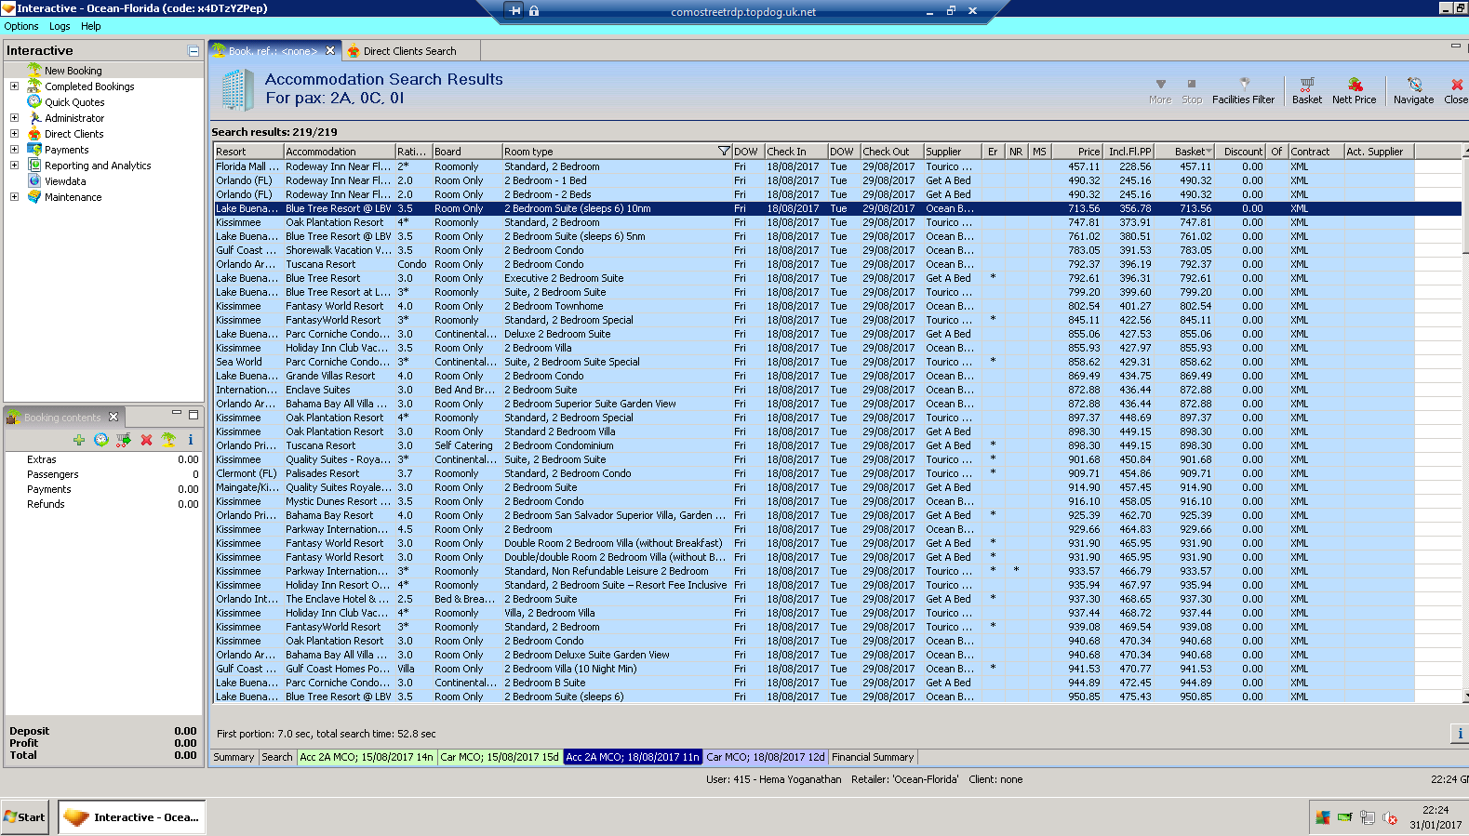This screenshot has width=1469, height=836.
Task: Sort by the Supplier column header
Action: point(954,152)
